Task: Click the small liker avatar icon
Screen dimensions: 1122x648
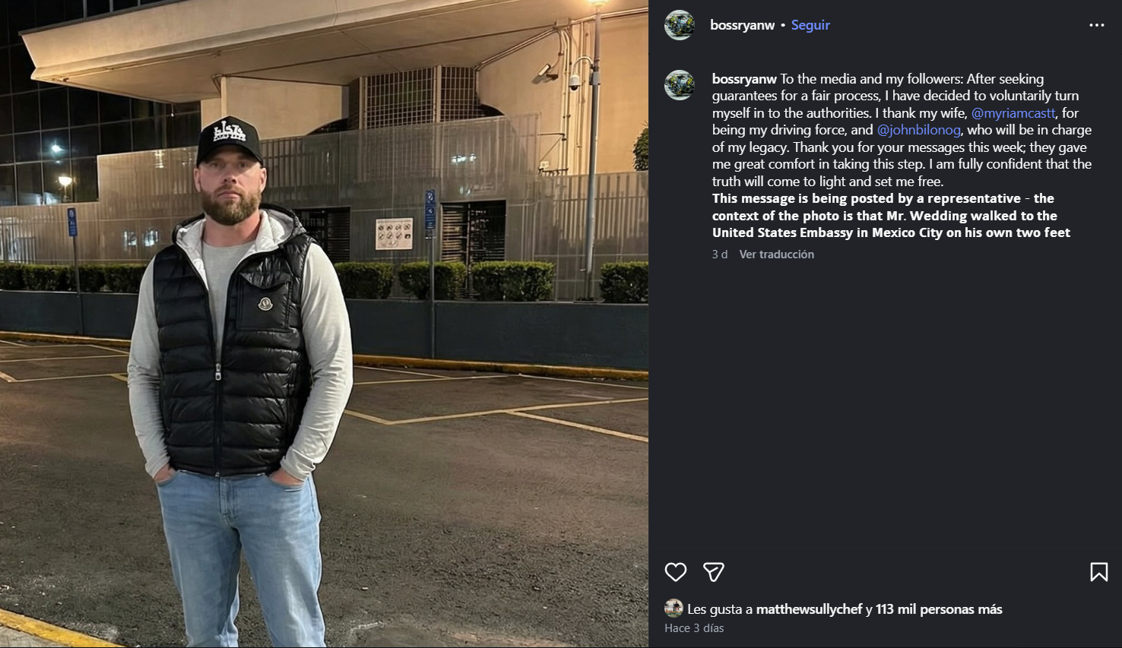Action: pos(674,608)
